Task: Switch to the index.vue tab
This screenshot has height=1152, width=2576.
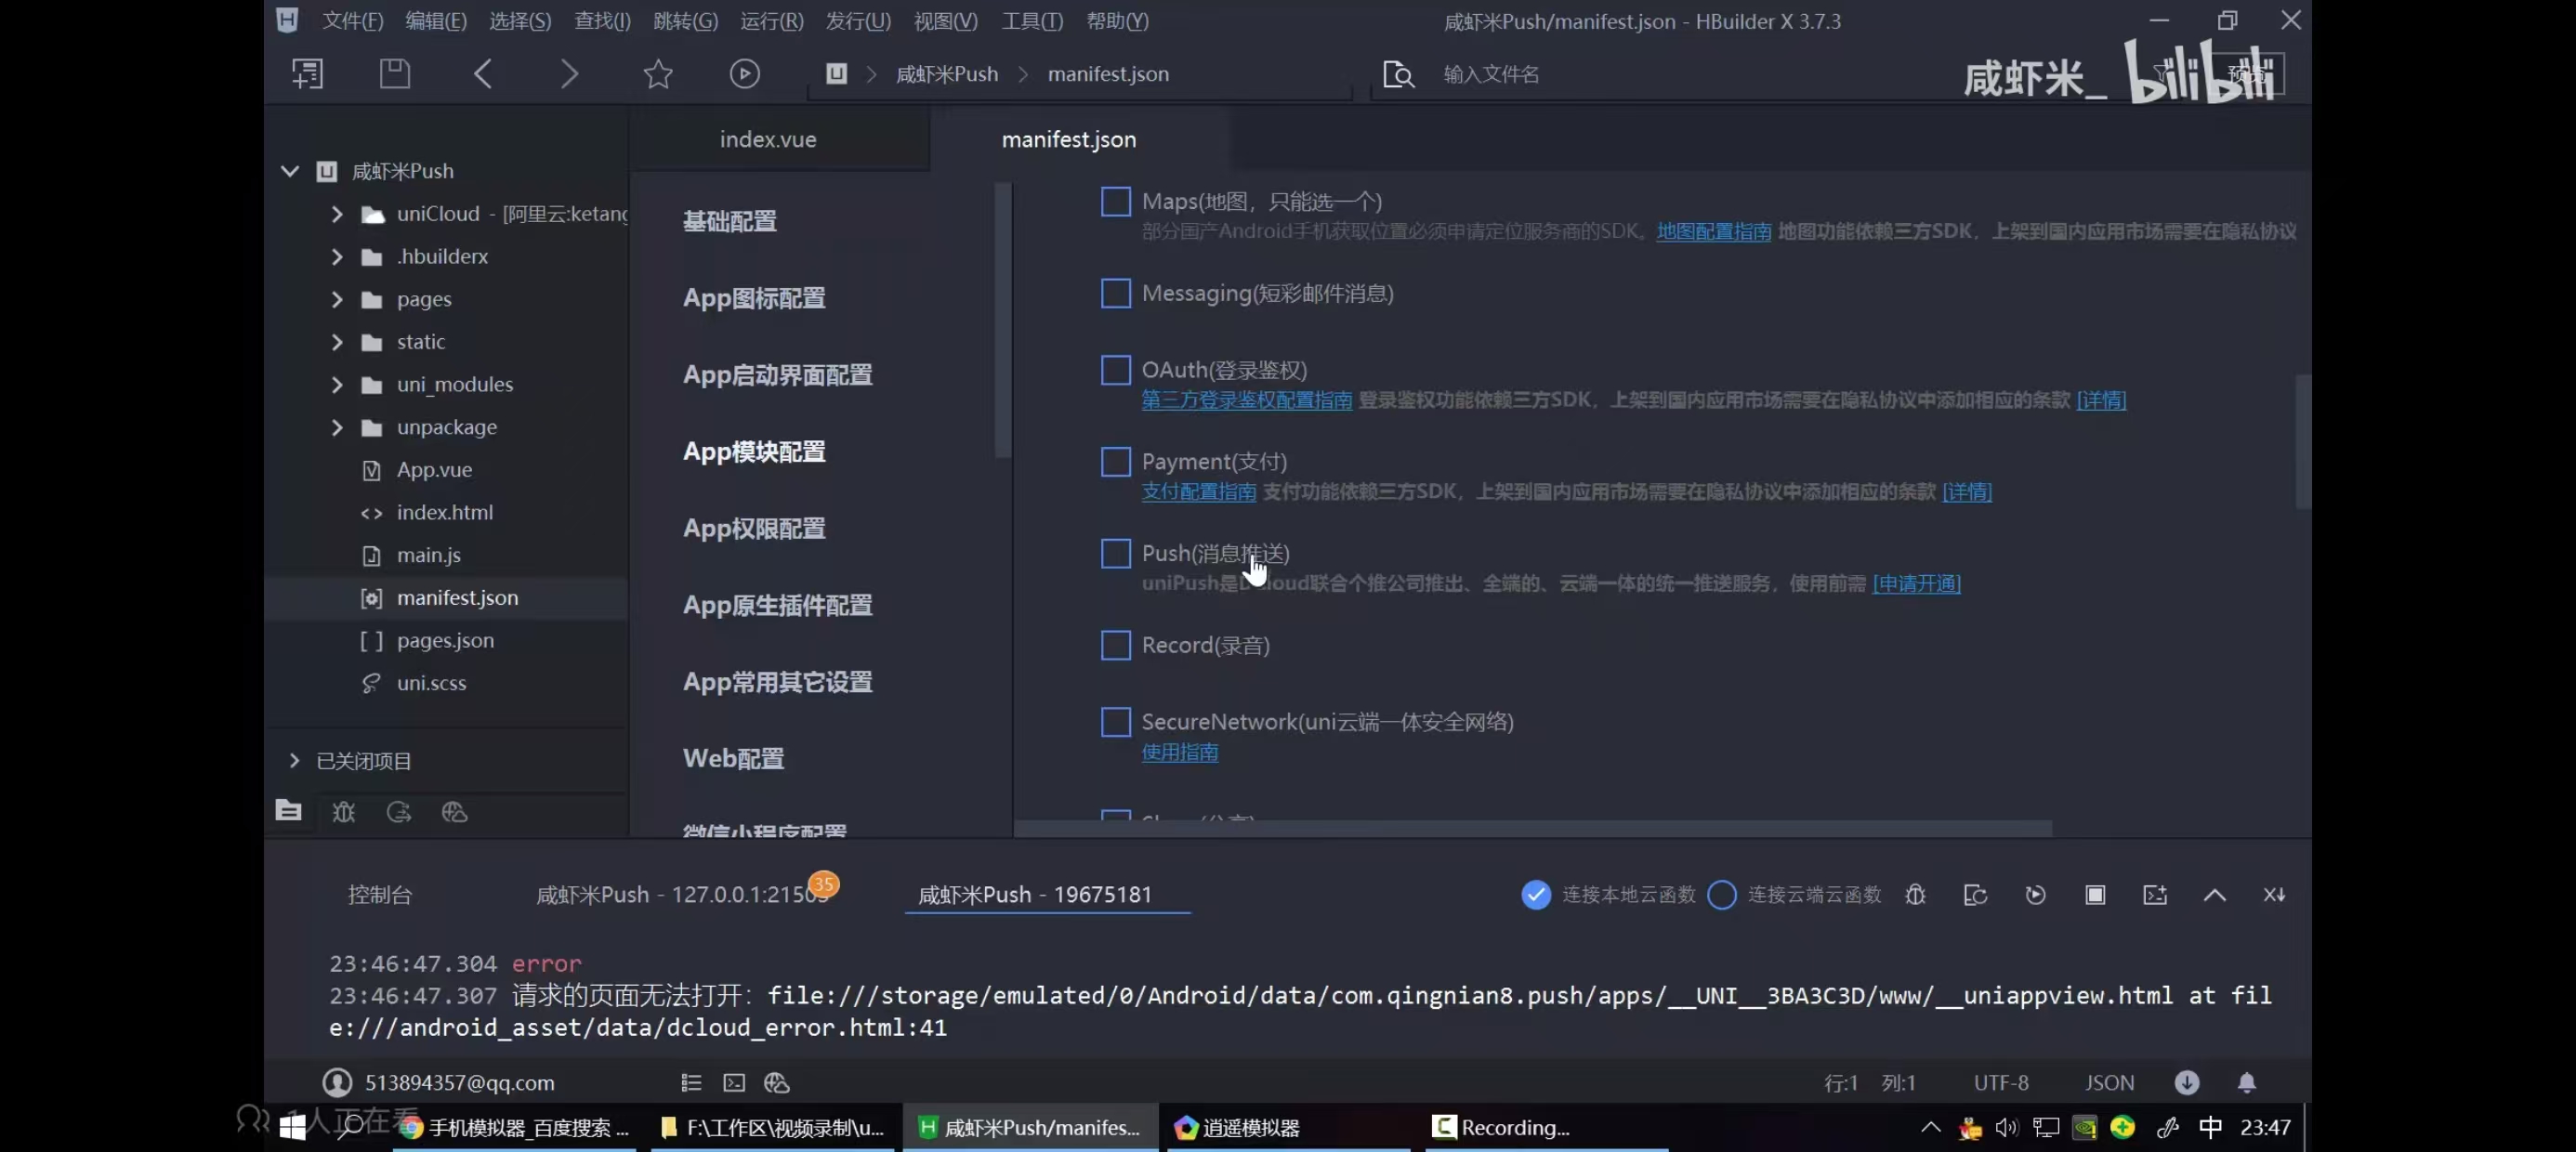Action: 768,140
